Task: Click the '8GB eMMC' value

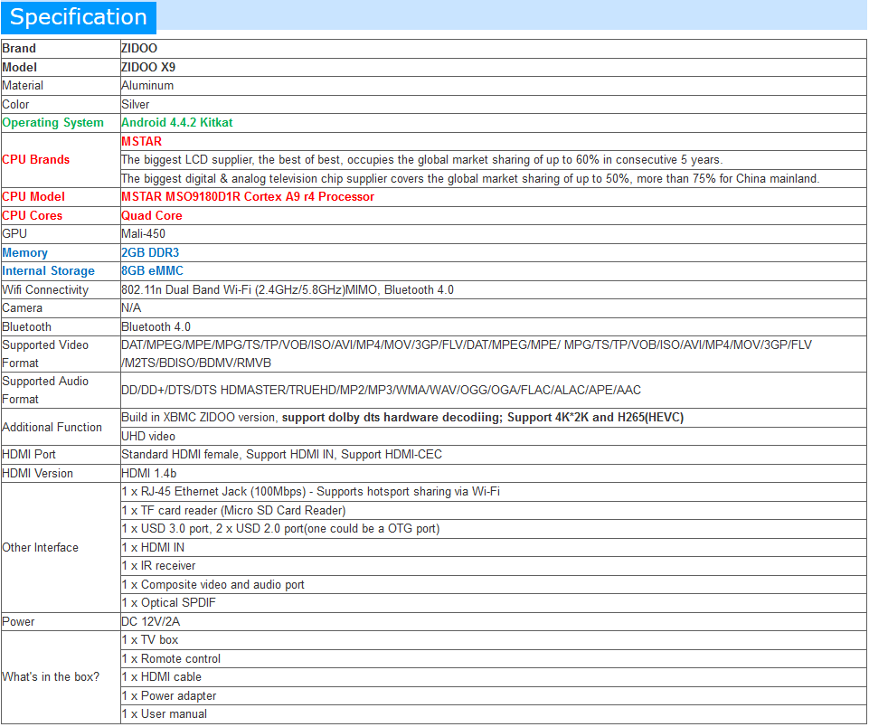Action: [153, 271]
